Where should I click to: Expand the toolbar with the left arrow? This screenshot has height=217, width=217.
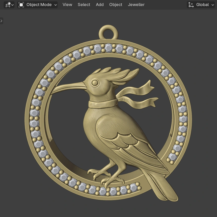point(1,21)
